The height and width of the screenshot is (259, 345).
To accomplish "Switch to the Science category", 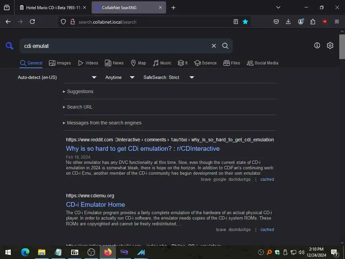I will [x=205, y=63].
